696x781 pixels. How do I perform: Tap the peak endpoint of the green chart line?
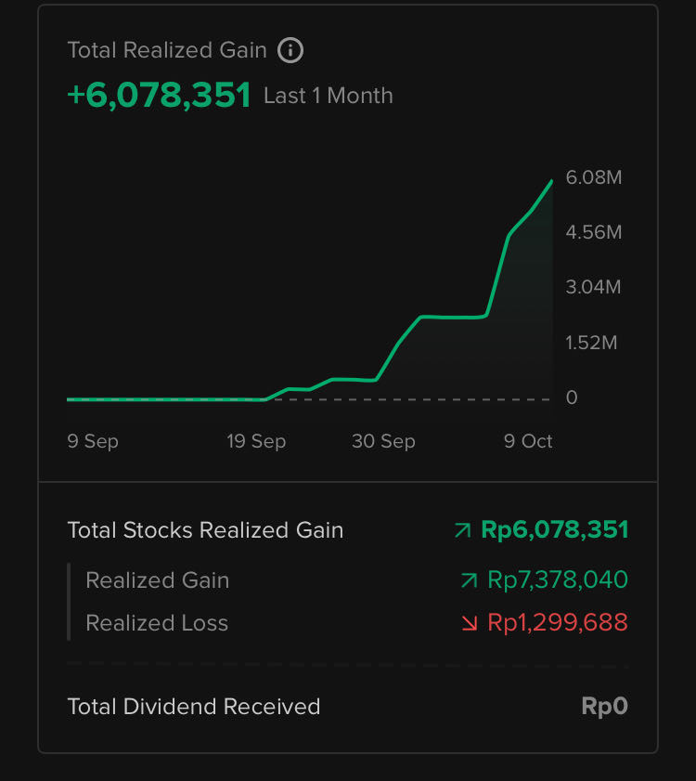552,181
